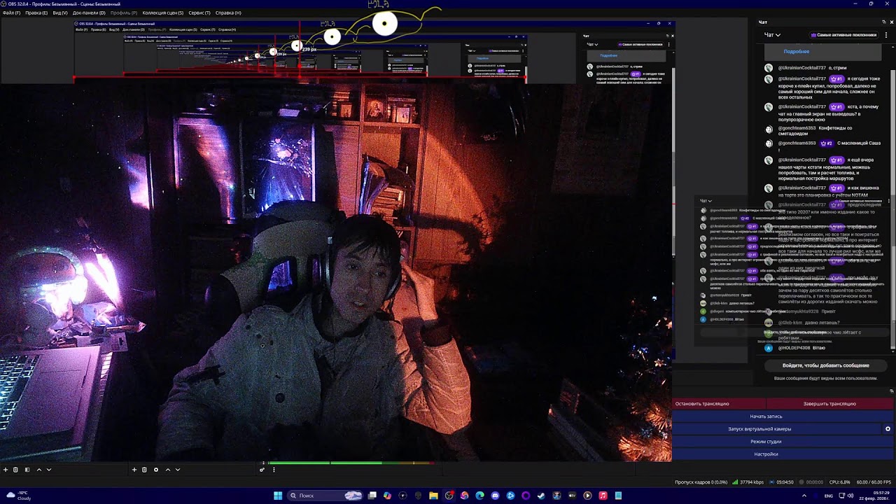896x504 pixels.
Task: Open Discord from the taskbar
Action: tap(495, 496)
